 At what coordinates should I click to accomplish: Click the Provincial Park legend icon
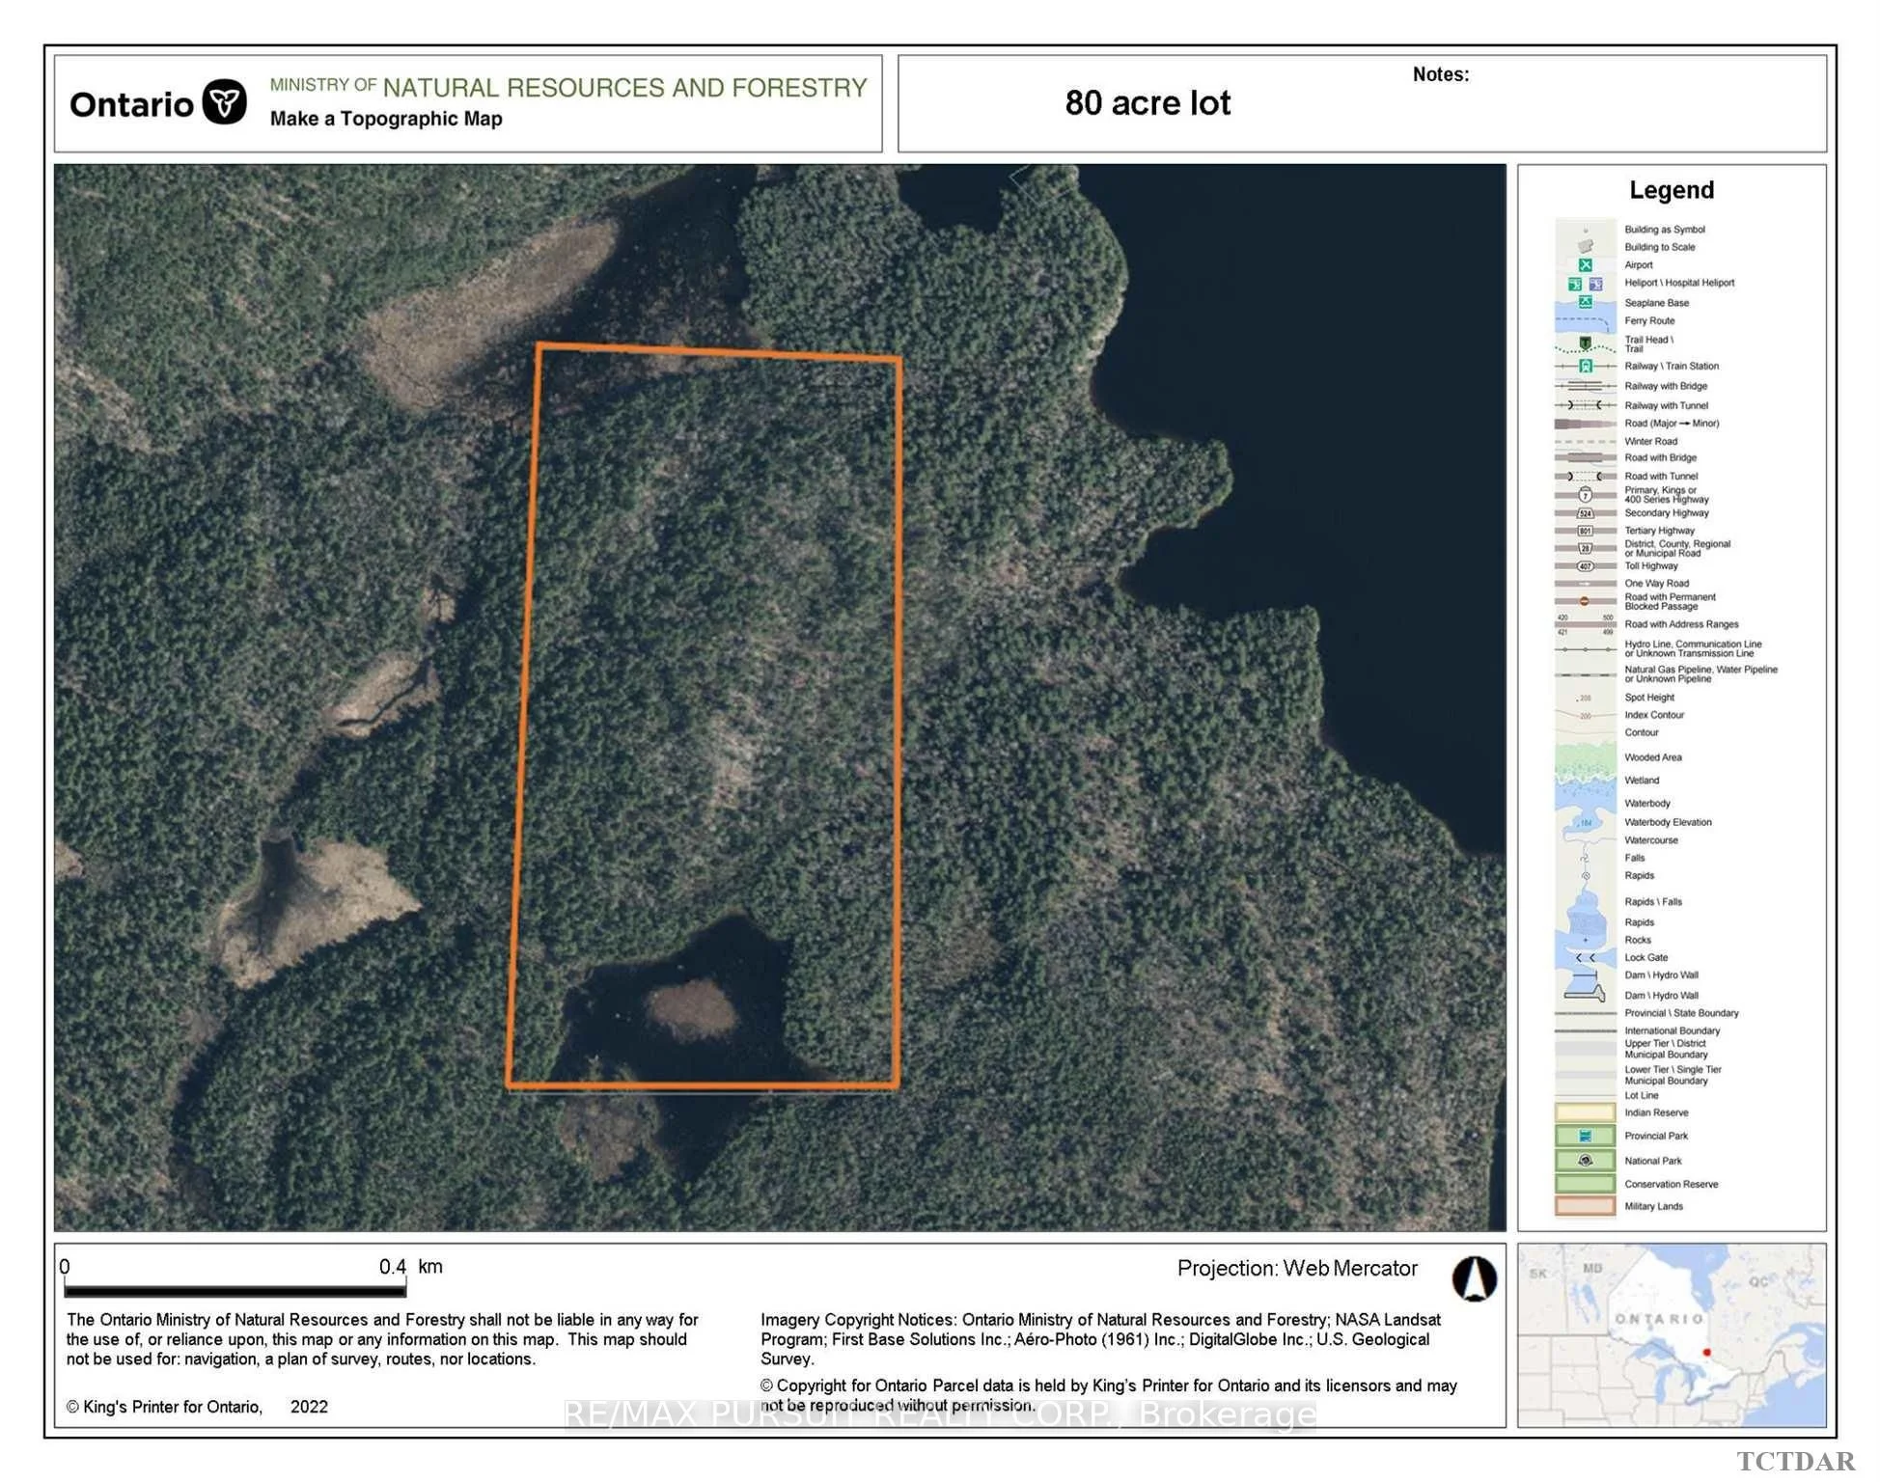pyautogui.click(x=1585, y=1136)
